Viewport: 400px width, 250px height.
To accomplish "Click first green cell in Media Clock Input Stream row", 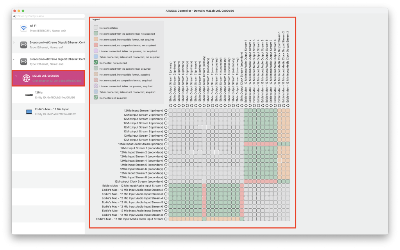I will coord(204,219).
